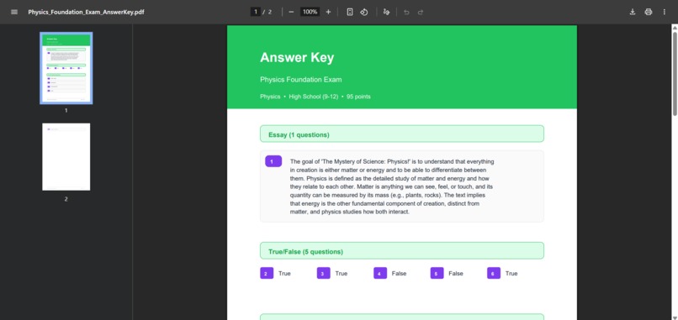Open the more actions menu

coord(665,12)
